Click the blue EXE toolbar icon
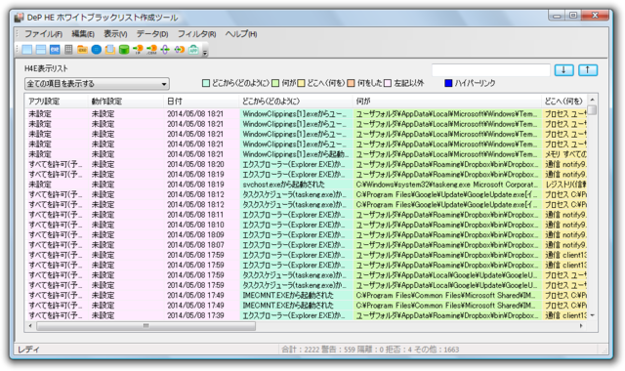This screenshot has height=371, width=625. [55, 50]
